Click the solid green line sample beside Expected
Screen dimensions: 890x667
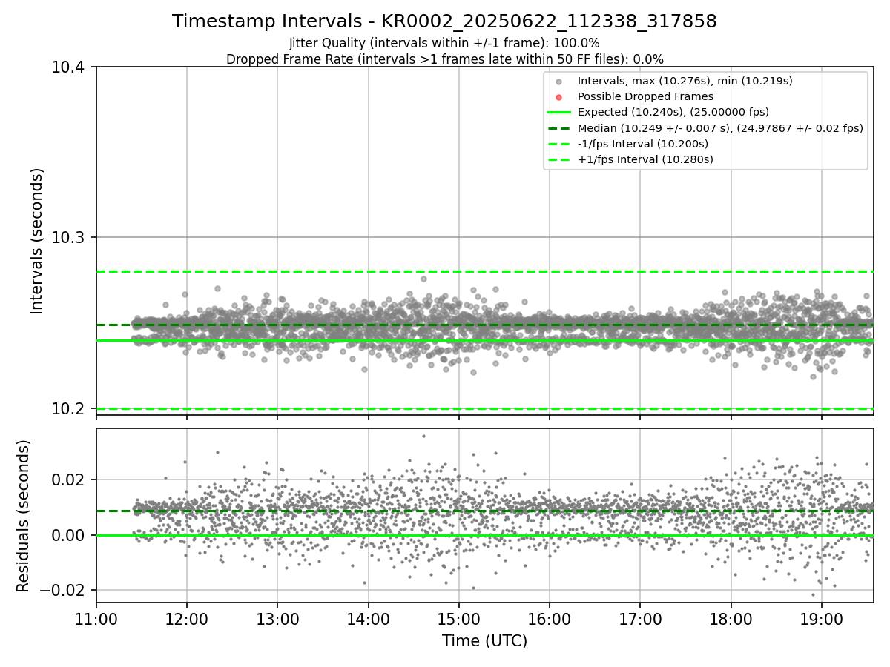point(559,112)
